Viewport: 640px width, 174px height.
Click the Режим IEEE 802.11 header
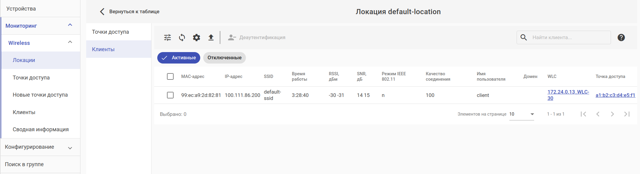click(394, 76)
